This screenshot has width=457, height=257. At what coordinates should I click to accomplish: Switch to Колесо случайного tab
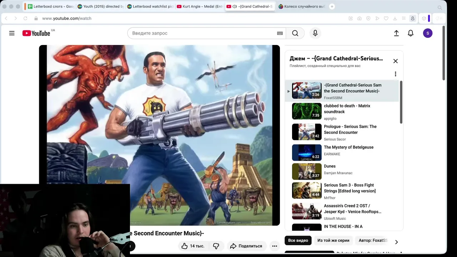(301, 6)
